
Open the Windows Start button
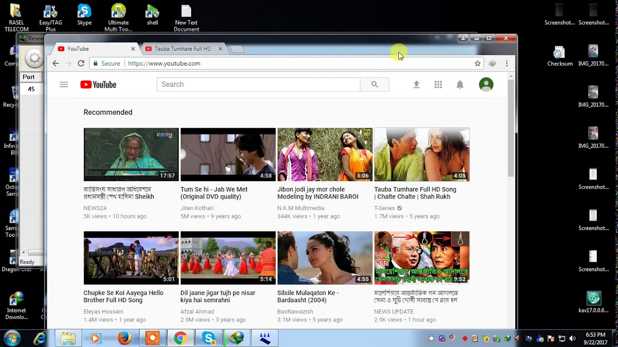[x=12, y=338]
